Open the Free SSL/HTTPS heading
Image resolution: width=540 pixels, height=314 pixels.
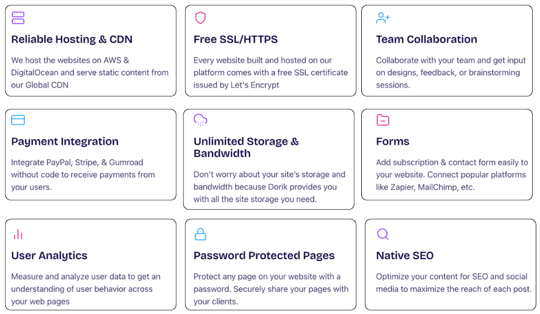coord(236,40)
